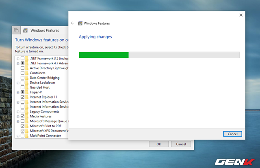Click OK in the background Windows Features window
The height and width of the screenshot is (168, 260).
click(x=159, y=144)
